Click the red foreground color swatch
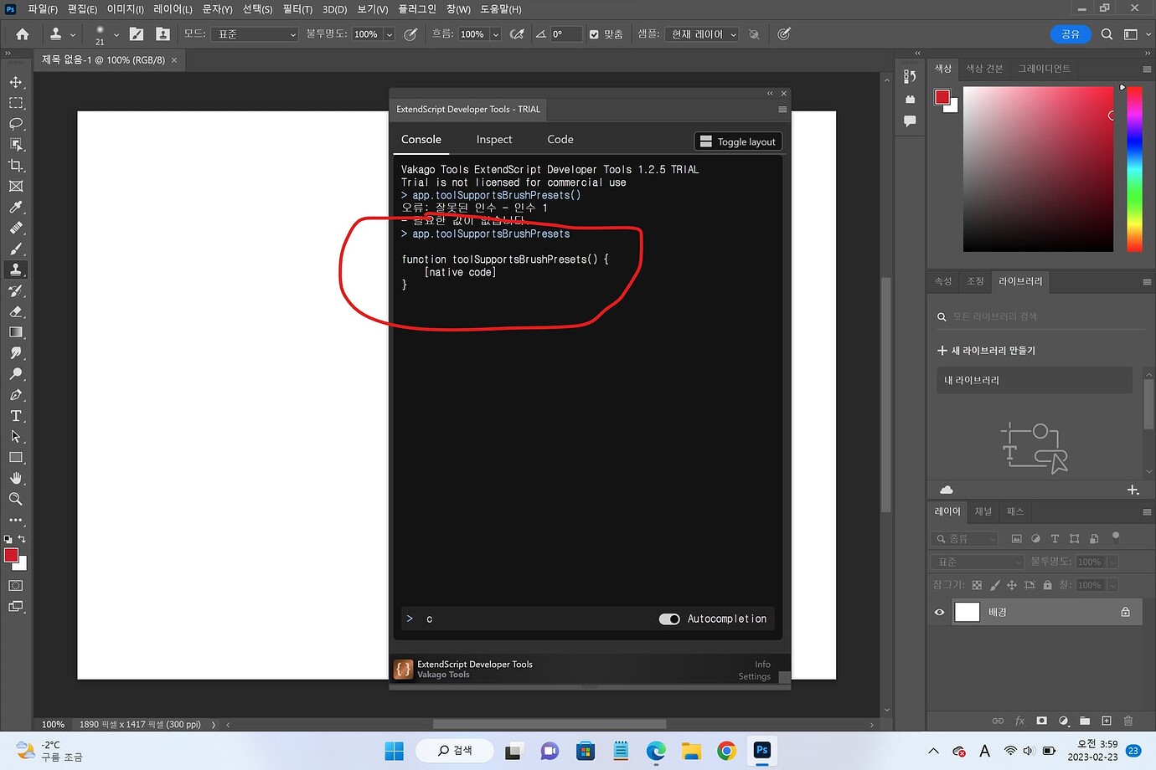Screen dimensions: 1156x770 tap(10, 556)
